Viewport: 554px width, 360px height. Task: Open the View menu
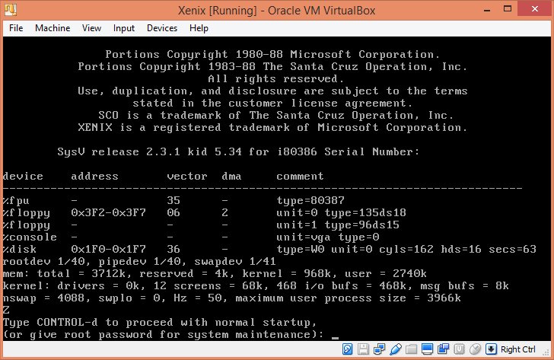point(91,28)
